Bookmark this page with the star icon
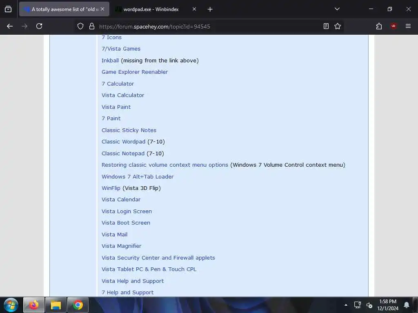Viewport: 418px width, 313px height. pos(338,26)
